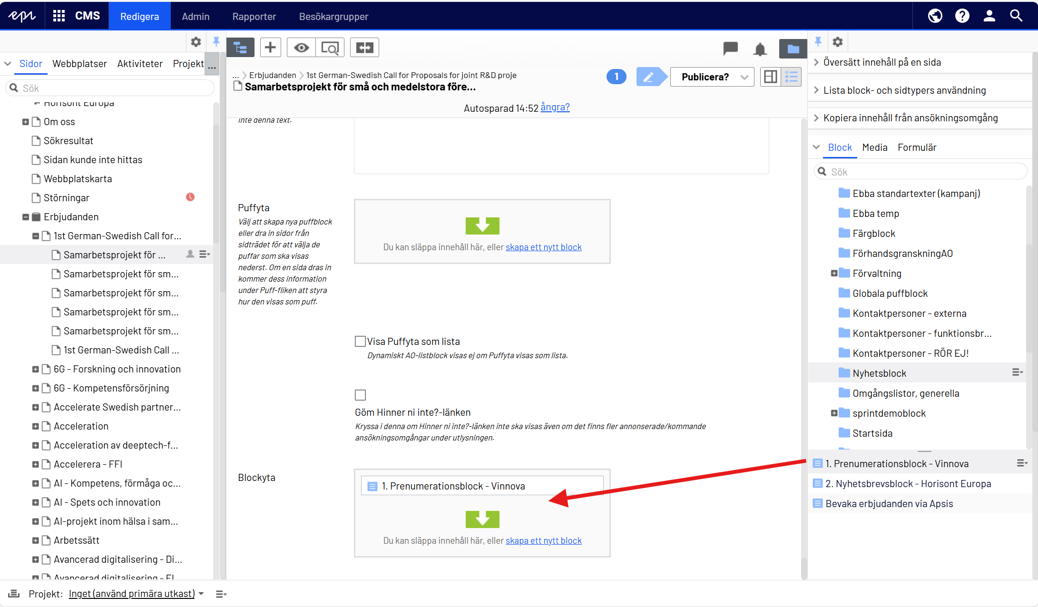Toggle the navigation tree pane icon
Image resolution: width=1038 pixels, height=607 pixels.
[240, 48]
